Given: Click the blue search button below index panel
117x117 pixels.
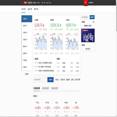Looking at the screenshot, I should [50, 80].
